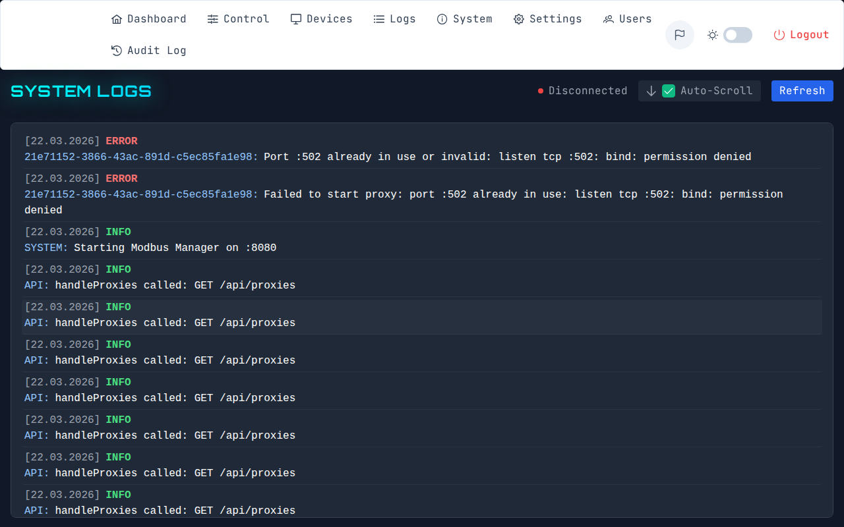Image resolution: width=844 pixels, height=527 pixels.
Task: Click the Users people icon
Action: point(609,19)
